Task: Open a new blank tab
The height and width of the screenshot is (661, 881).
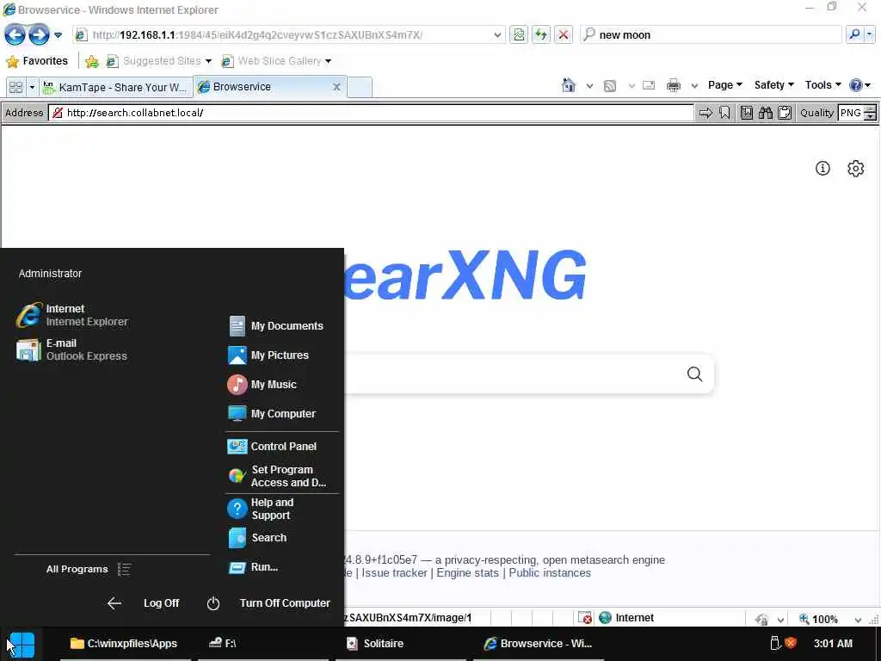Action: [x=360, y=87]
